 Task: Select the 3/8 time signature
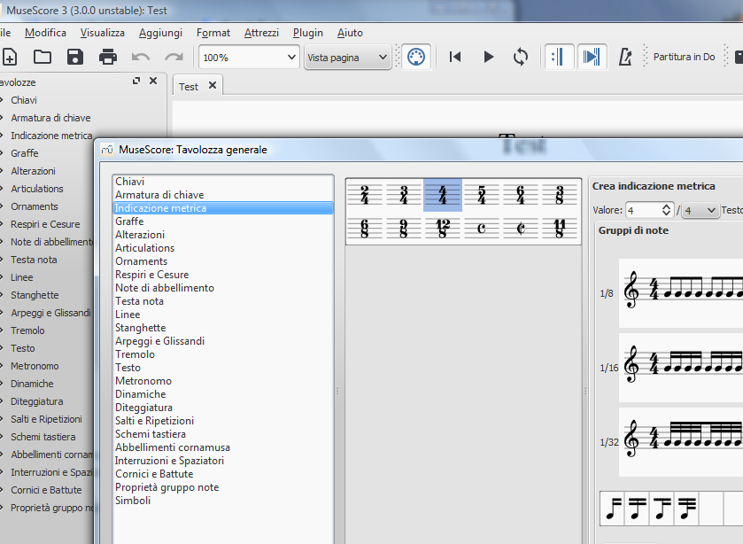[x=559, y=194]
